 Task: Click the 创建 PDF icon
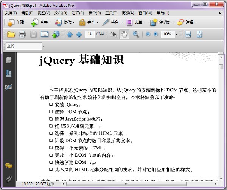pyautogui.click(x=11, y=22)
